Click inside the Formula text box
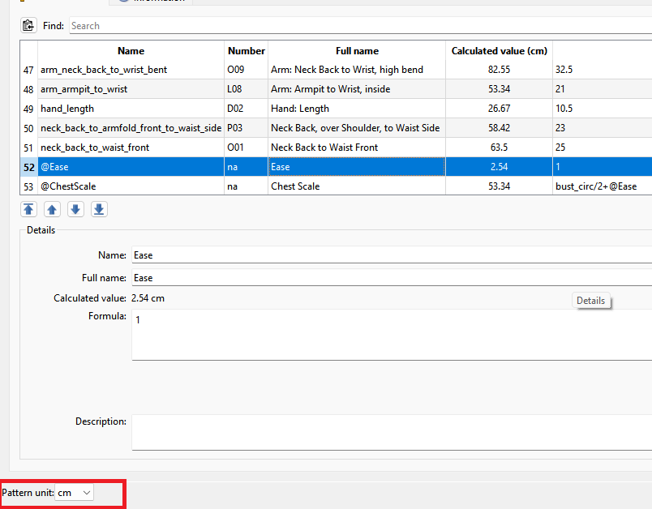 (x=389, y=334)
